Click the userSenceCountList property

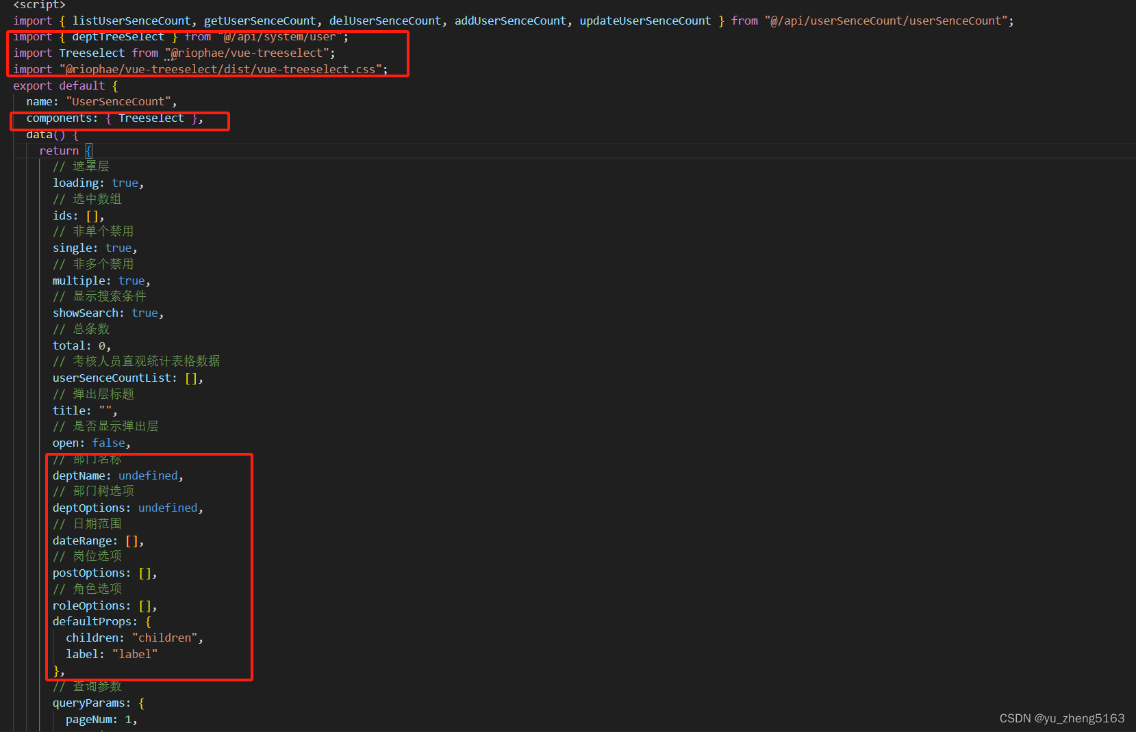tap(112, 378)
